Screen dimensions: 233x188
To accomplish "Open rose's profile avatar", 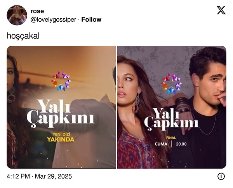I will (x=17, y=15).
